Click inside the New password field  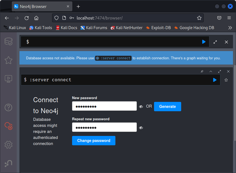click(104, 106)
